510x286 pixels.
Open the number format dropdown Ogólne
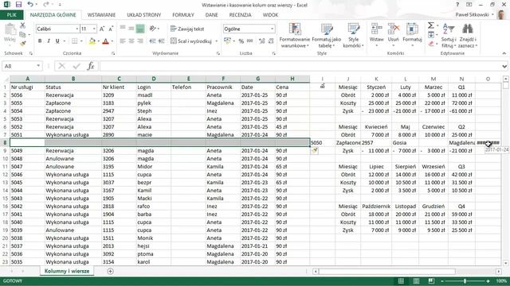pyautogui.click(x=273, y=29)
